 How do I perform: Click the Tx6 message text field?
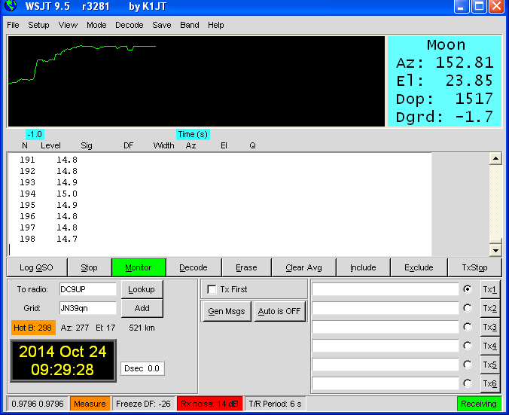pos(386,383)
